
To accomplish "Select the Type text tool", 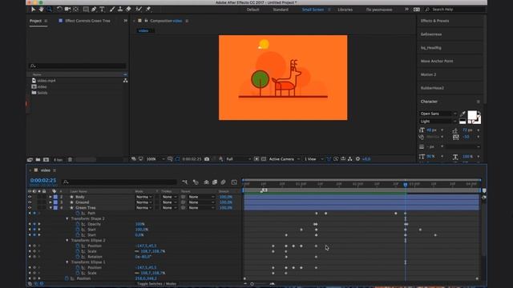I will pos(102,9).
